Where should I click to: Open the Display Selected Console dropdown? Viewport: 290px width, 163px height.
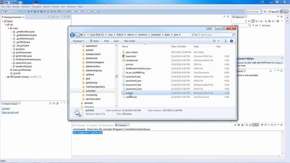[x=269, y=125]
